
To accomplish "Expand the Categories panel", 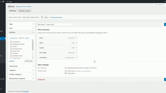I will [21, 70].
